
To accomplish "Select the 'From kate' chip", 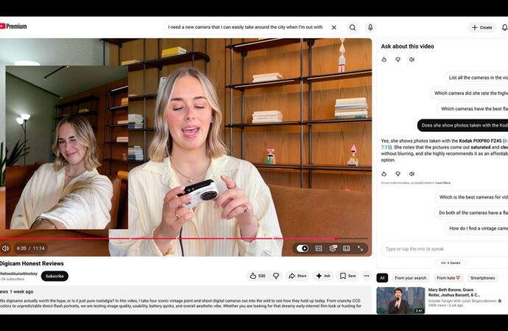I will (x=448, y=278).
